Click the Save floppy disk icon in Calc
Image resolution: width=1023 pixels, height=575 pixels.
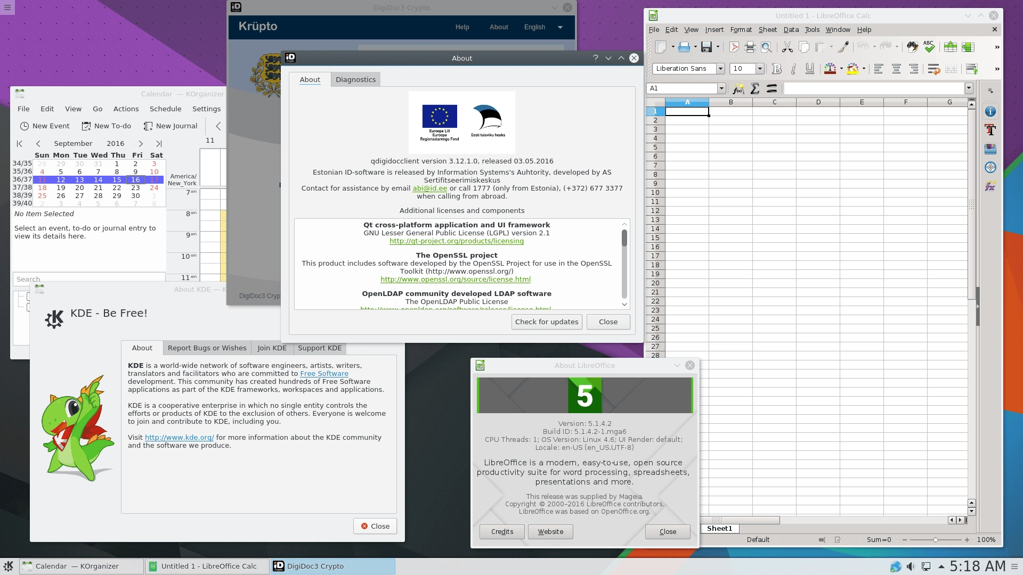[707, 47]
